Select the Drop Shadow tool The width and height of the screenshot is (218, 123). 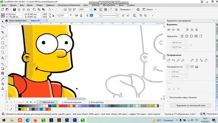pyautogui.click(x=2, y=68)
